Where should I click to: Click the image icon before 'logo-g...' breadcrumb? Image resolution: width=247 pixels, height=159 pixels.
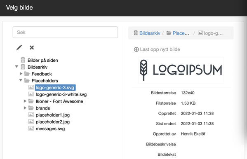point(200,33)
